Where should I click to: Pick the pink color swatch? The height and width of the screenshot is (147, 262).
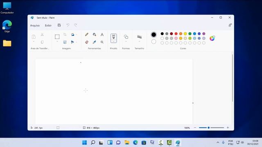click(x=176, y=38)
